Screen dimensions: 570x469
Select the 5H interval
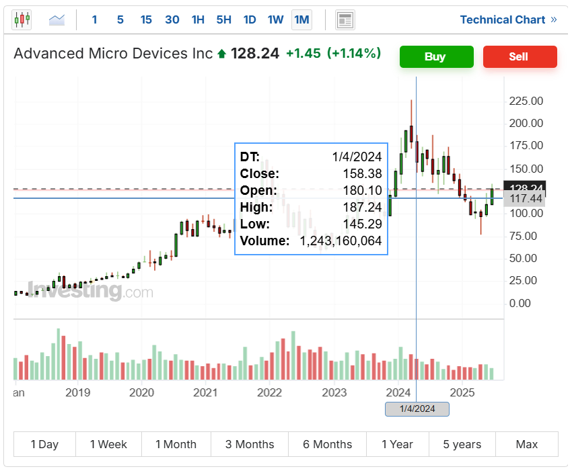click(x=224, y=19)
